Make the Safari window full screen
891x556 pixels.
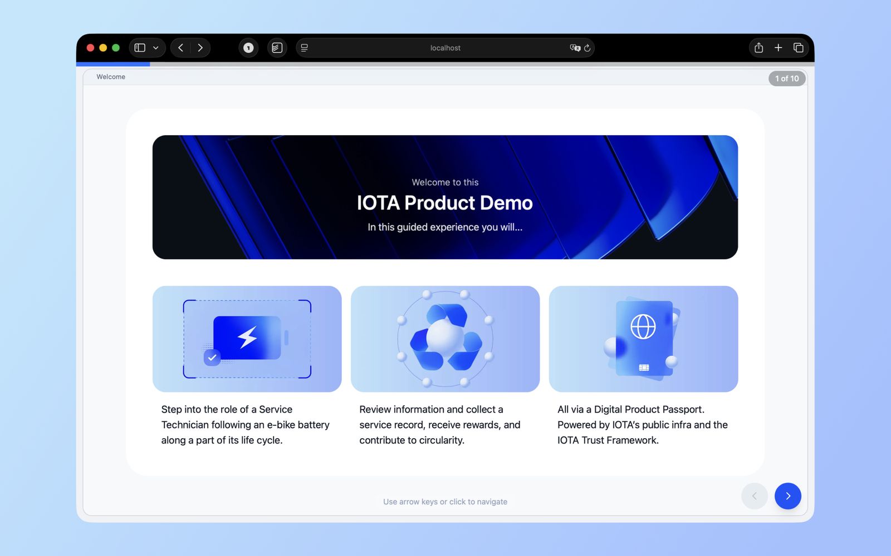coord(116,48)
